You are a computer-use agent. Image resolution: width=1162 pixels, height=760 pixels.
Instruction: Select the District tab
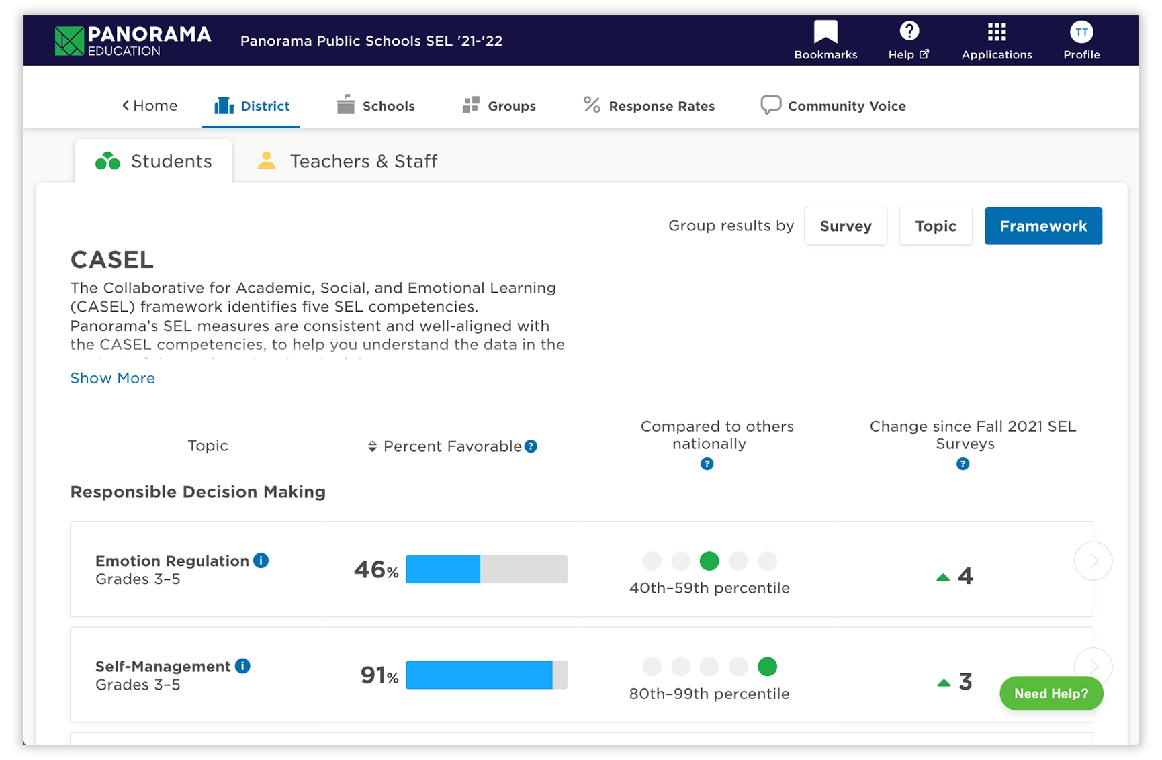(x=251, y=105)
